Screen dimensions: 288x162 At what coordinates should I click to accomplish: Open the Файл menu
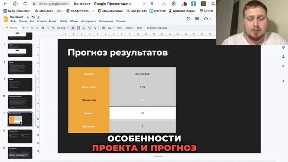[x=13, y=21]
